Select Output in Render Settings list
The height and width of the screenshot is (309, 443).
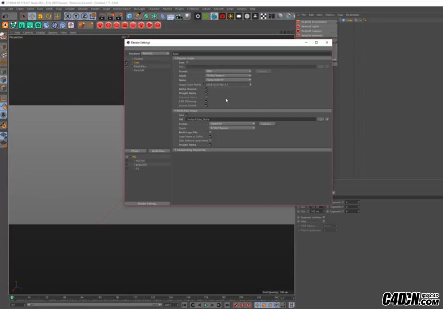[x=138, y=59]
